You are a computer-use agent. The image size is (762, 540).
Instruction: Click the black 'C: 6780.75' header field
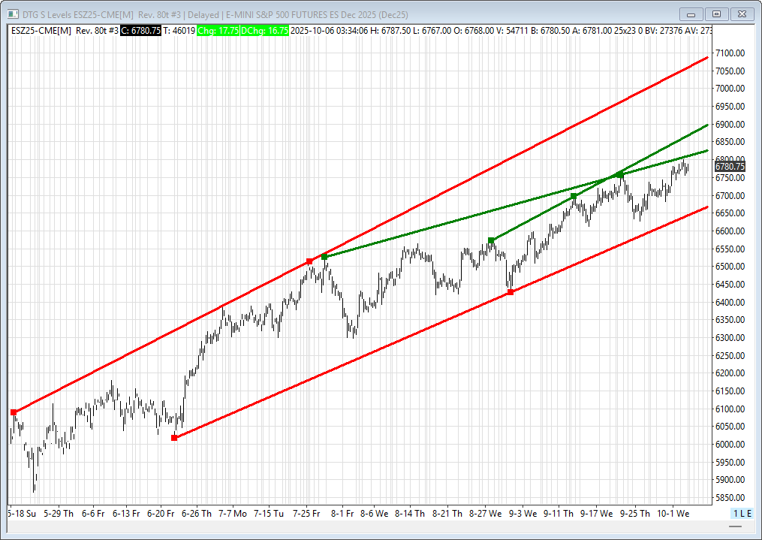(141, 30)
